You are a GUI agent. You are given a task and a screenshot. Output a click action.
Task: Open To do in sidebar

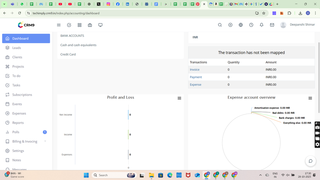[x=26, y=76]
